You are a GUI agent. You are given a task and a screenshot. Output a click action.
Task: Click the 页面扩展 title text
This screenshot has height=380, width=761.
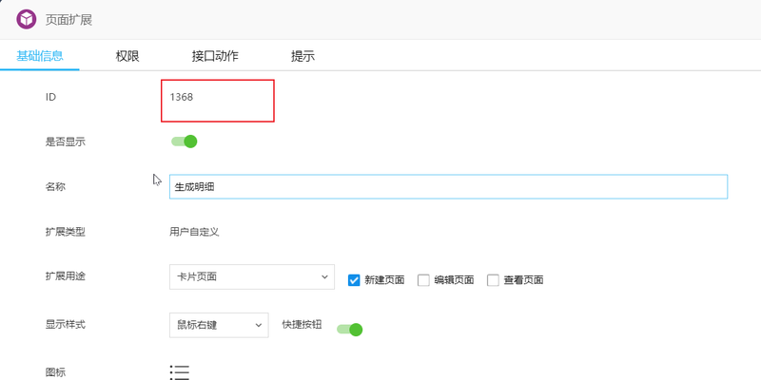(x=68, y=20)
